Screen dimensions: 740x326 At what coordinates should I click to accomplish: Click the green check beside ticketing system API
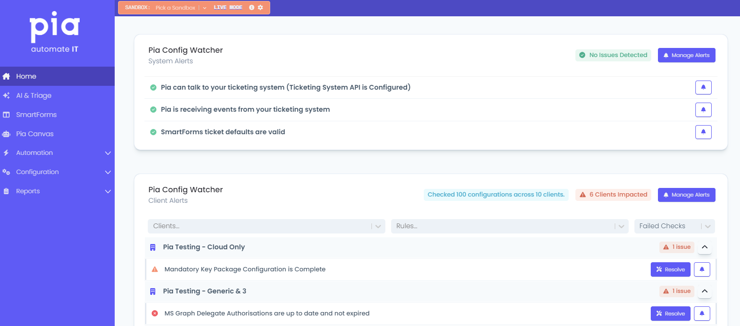[153, 87]
